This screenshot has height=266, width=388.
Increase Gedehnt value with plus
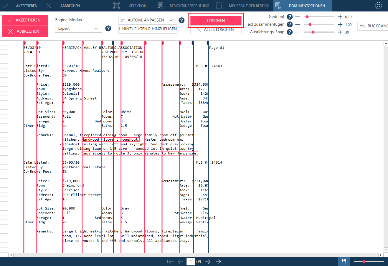(x=340, y=17)
